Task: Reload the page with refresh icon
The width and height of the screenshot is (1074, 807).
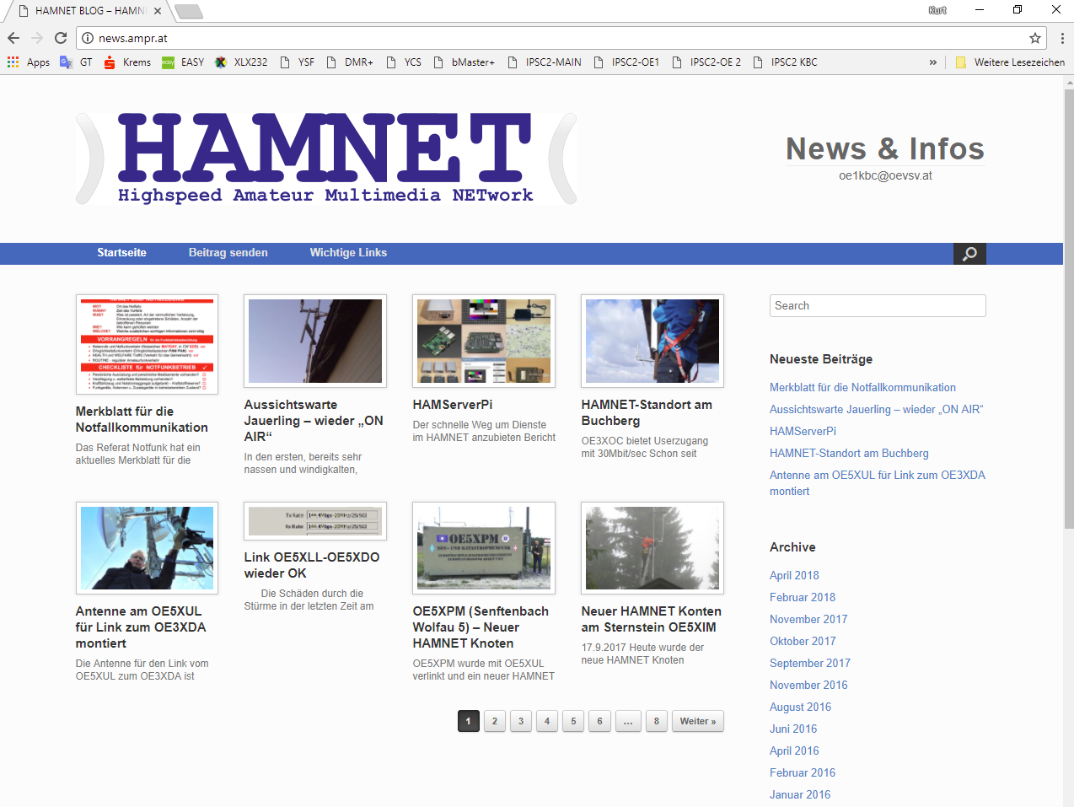Action: [x=61, y=38]
